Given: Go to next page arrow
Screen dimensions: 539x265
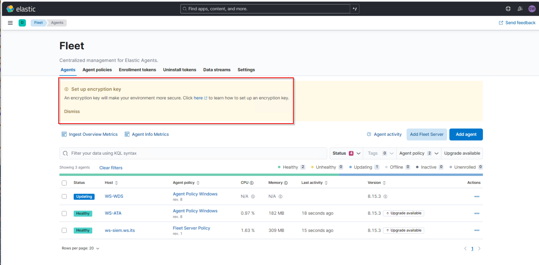Looking at the screenshot, I should point(479,249).
